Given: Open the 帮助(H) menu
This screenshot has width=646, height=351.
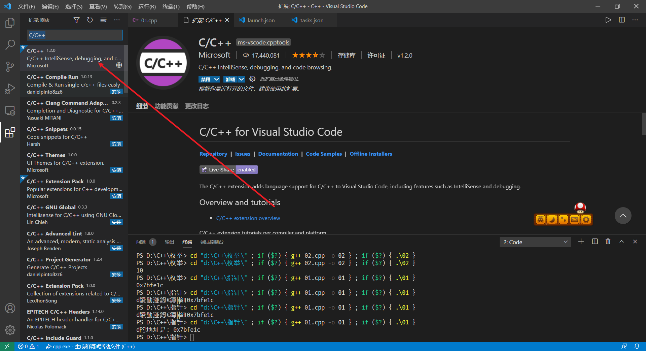Looking at the screenshot, I should [195, 6].
